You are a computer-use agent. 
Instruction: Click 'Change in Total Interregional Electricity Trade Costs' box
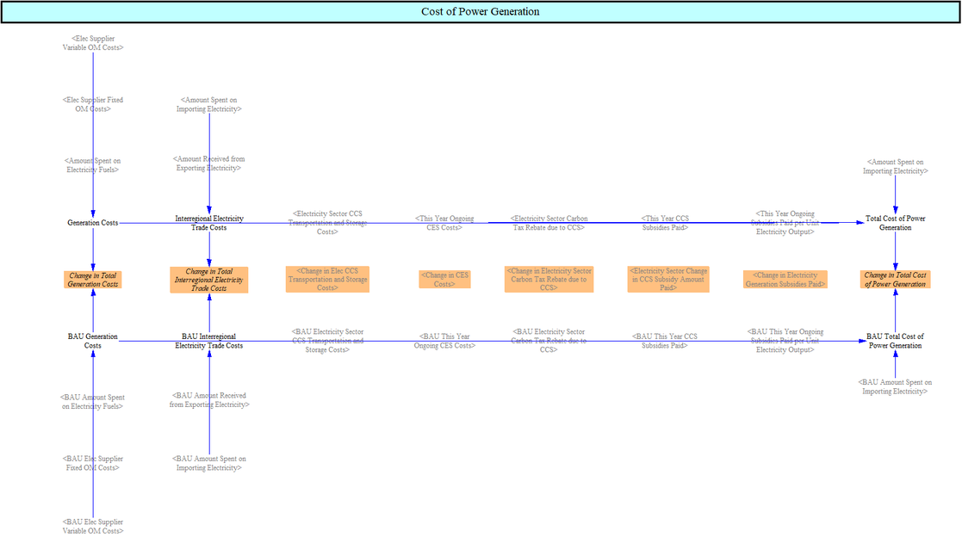pos(209,280)
